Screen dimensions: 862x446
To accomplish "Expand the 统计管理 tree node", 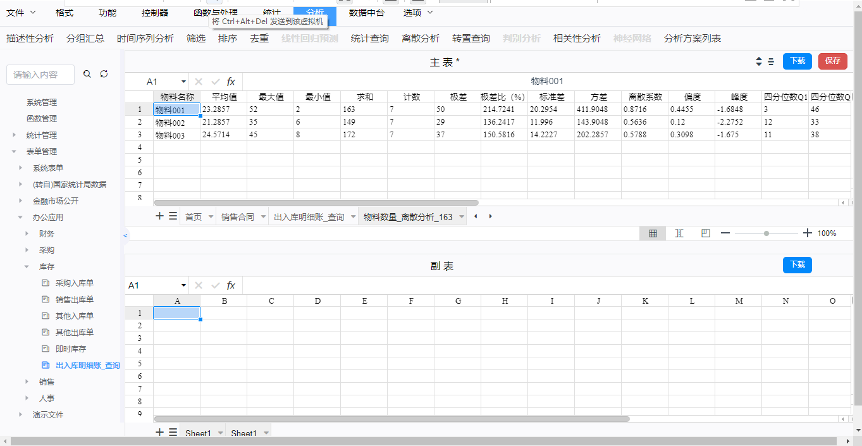I will 14,135.
